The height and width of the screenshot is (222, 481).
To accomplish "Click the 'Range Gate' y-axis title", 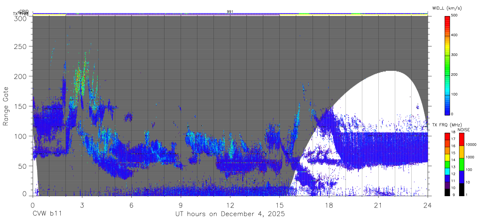I will click(6, 107).
